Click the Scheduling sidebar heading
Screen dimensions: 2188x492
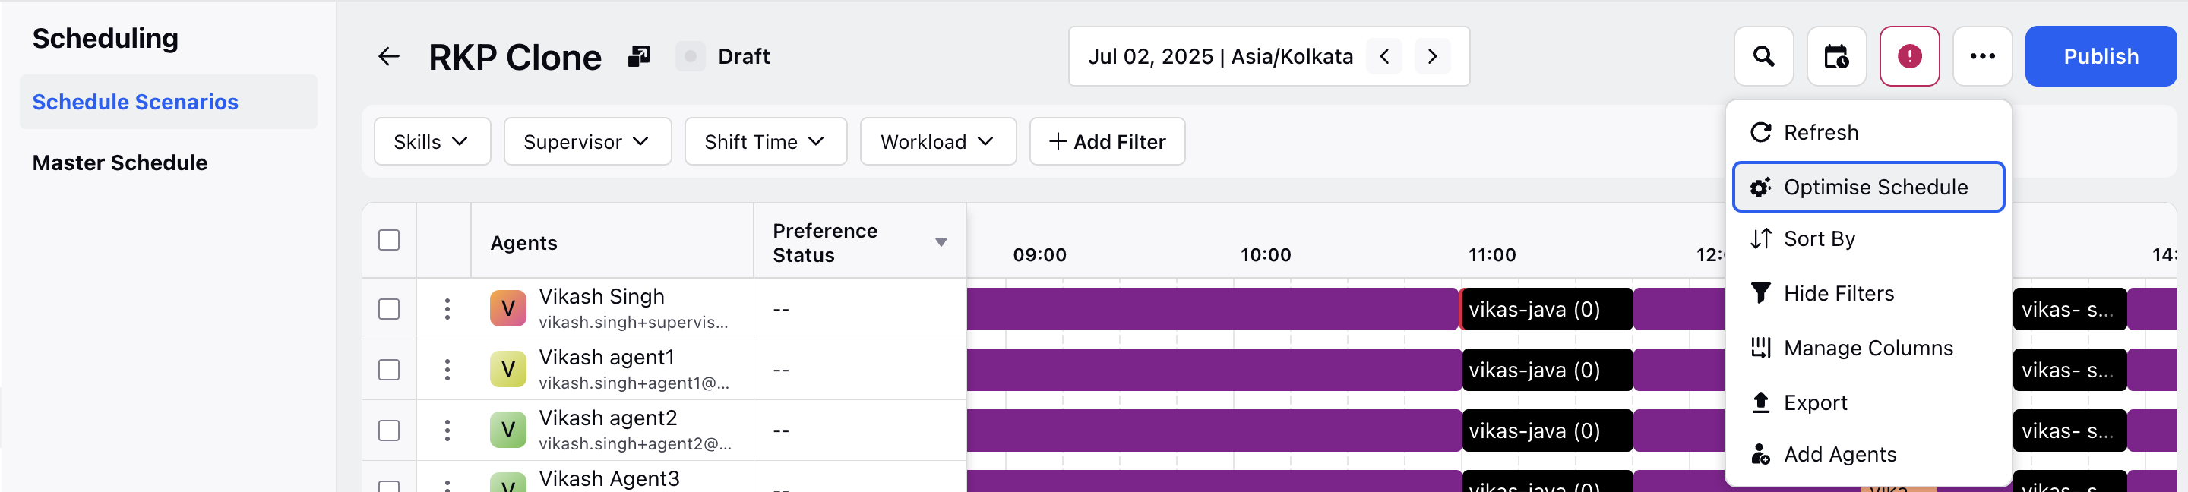106,38
